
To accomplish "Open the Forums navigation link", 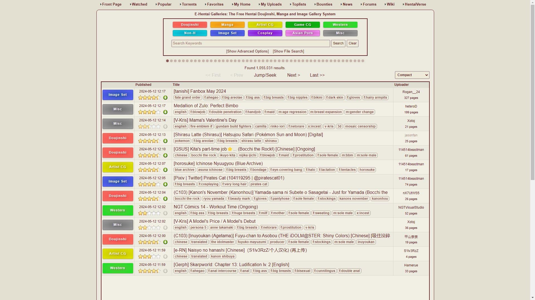I will (x=369, y=4).
